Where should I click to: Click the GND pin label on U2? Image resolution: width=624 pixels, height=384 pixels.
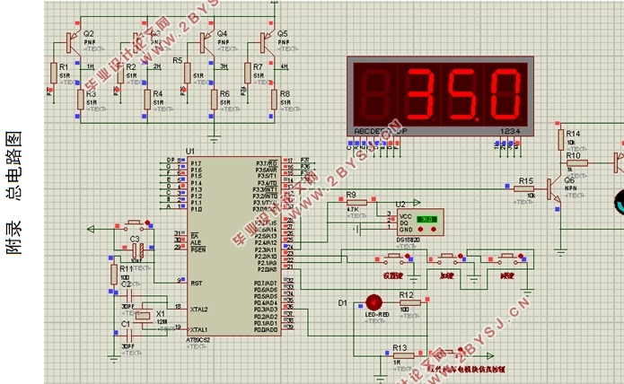pos(406,230)
